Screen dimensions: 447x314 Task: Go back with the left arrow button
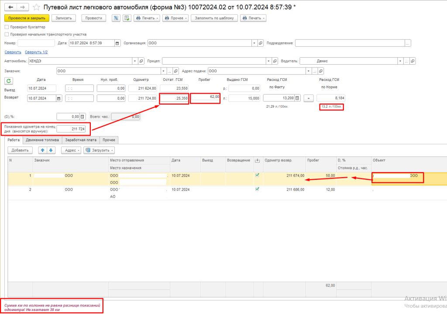[x=11, y=7]
